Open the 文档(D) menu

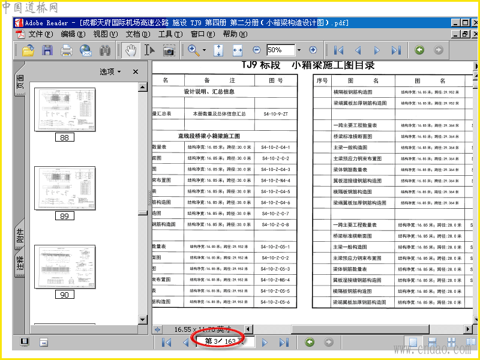138,34
